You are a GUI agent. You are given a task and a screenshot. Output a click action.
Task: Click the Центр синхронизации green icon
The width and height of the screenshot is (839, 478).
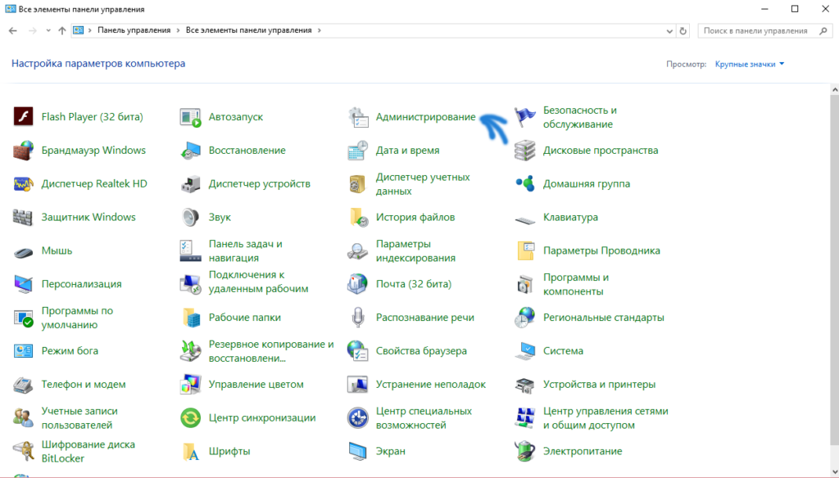coord(190,417)
